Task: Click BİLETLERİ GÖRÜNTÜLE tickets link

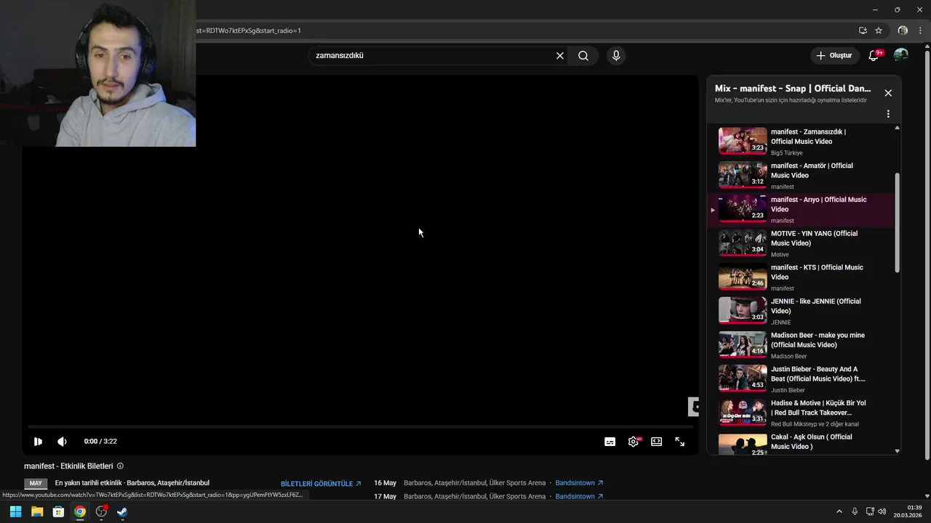Action: 321,484
